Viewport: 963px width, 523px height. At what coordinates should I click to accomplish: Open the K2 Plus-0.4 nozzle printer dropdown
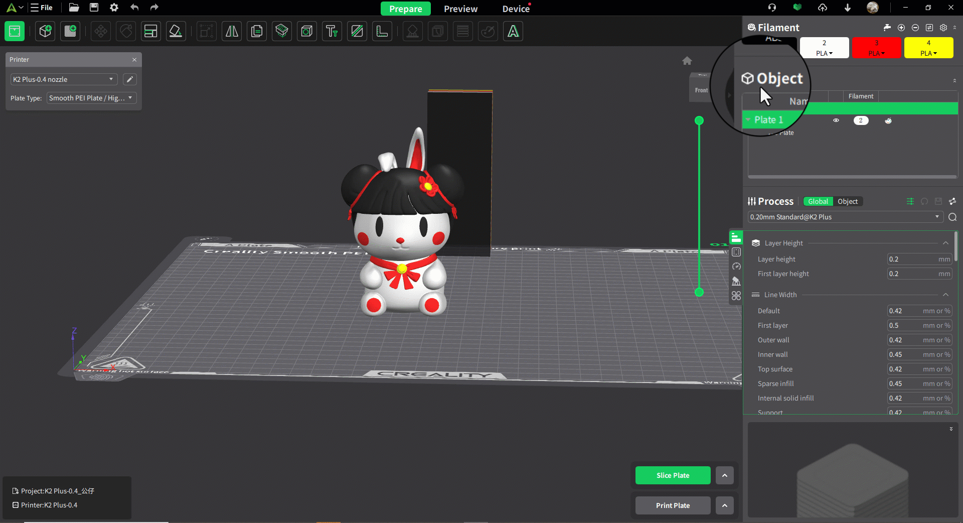point(64,79)
